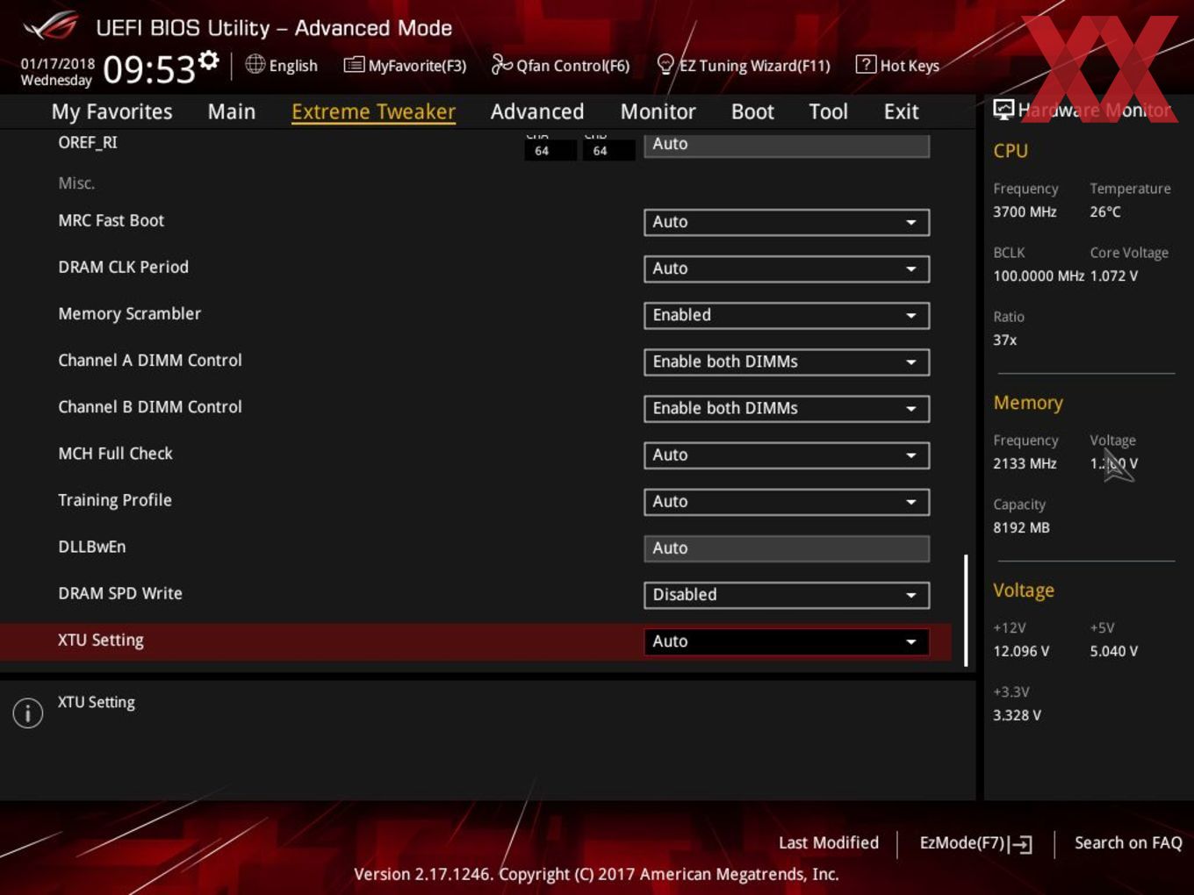Select Channel B DIMM Control label
Screen dimensions: 1194x895
149,406
